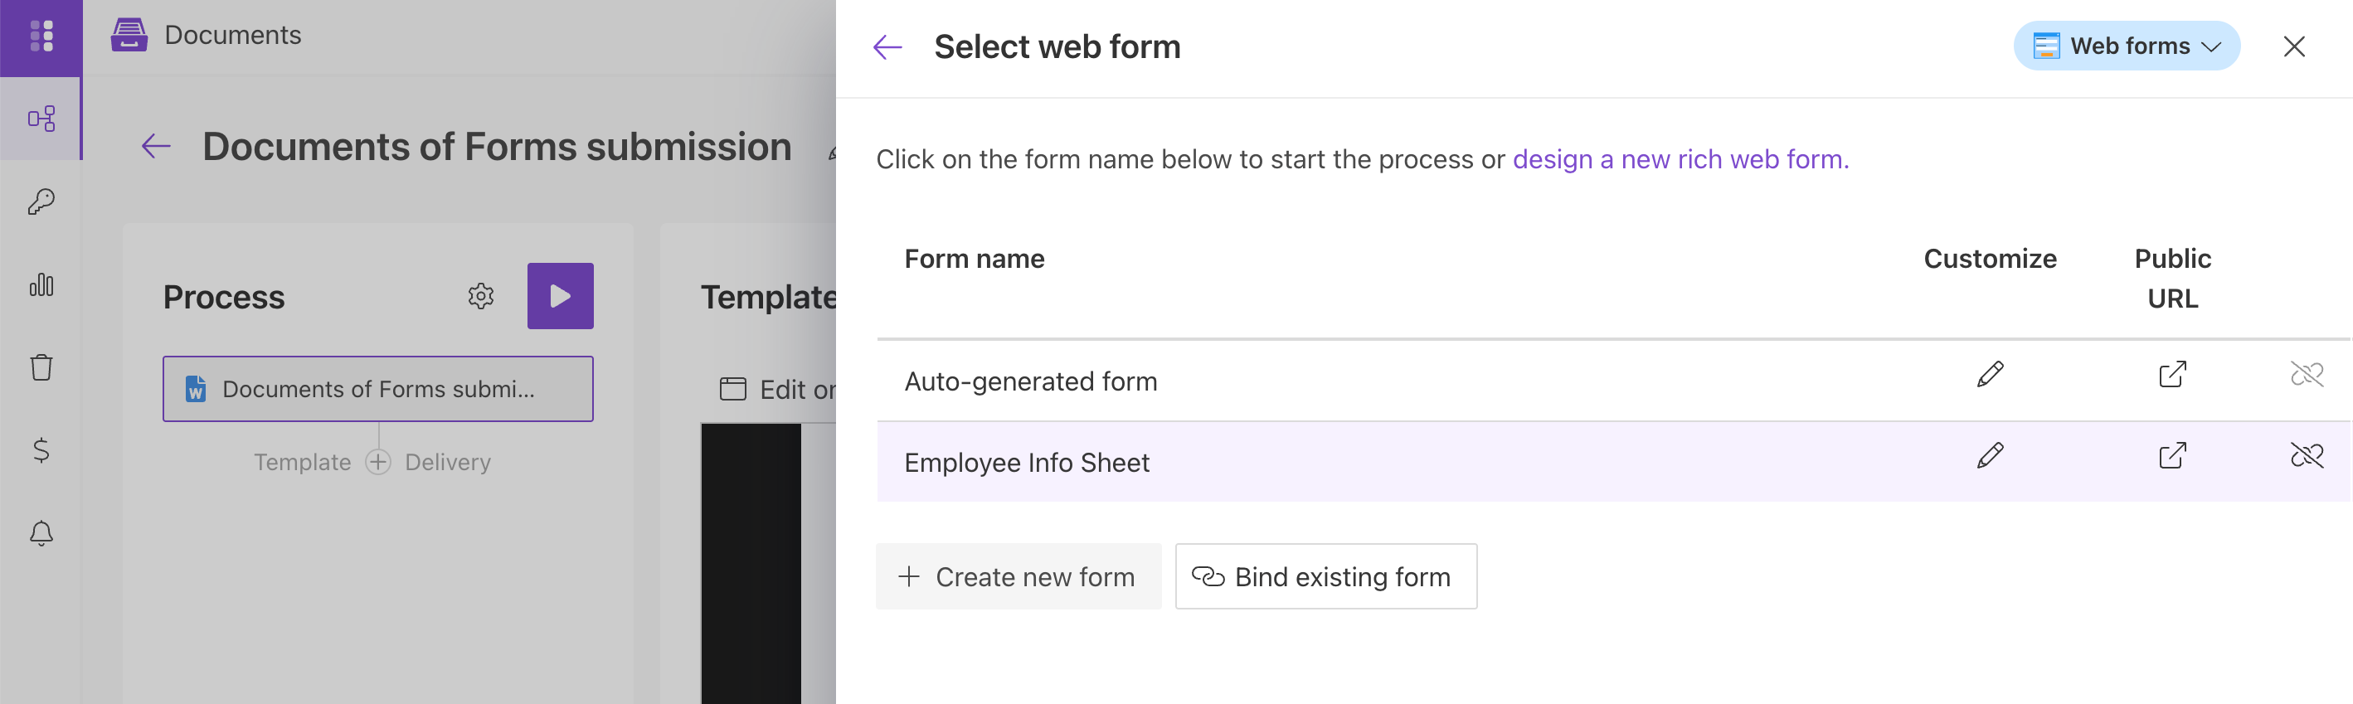The height and width of the screenshot is (704, 2353).
Task: Customize Auto-generated form pencil icon
Action: pos(1990,374)
